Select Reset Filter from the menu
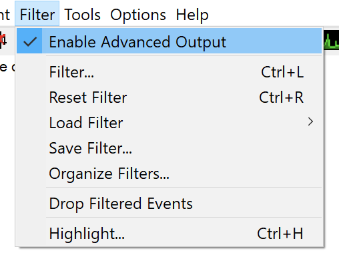 tap(169, 97)
